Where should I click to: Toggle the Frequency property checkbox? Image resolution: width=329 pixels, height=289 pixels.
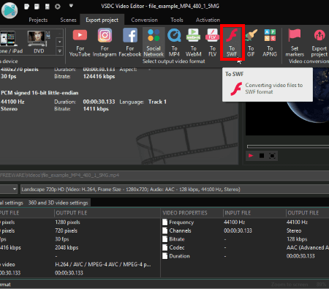point(165,222)
